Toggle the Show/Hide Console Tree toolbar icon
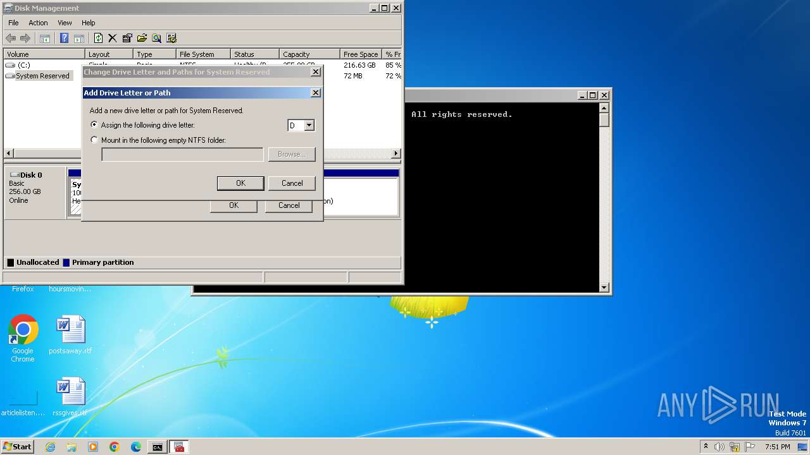Screen dimensions: 810x455 point(45,39)
